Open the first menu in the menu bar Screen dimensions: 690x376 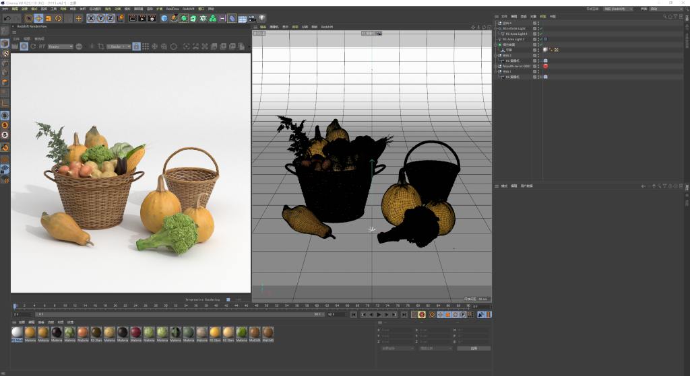pos(5,9)
